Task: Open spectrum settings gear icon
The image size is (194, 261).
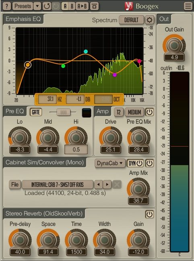Action: coord(149,20)
